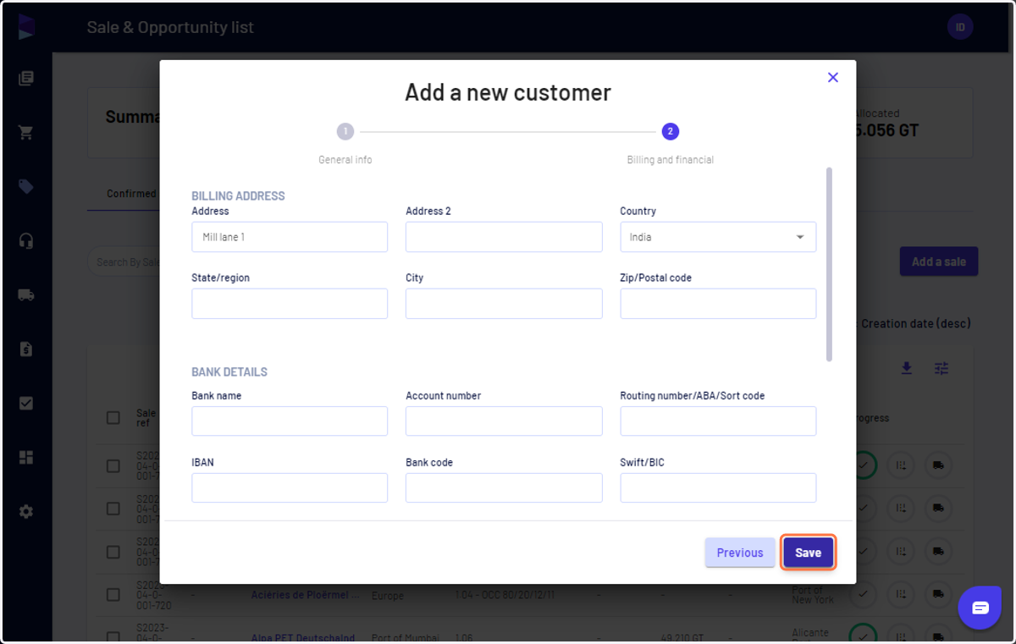Screen dimensions: 1016x644
Task: Open the chat support bubble
Action: click(x=980, y=608)
